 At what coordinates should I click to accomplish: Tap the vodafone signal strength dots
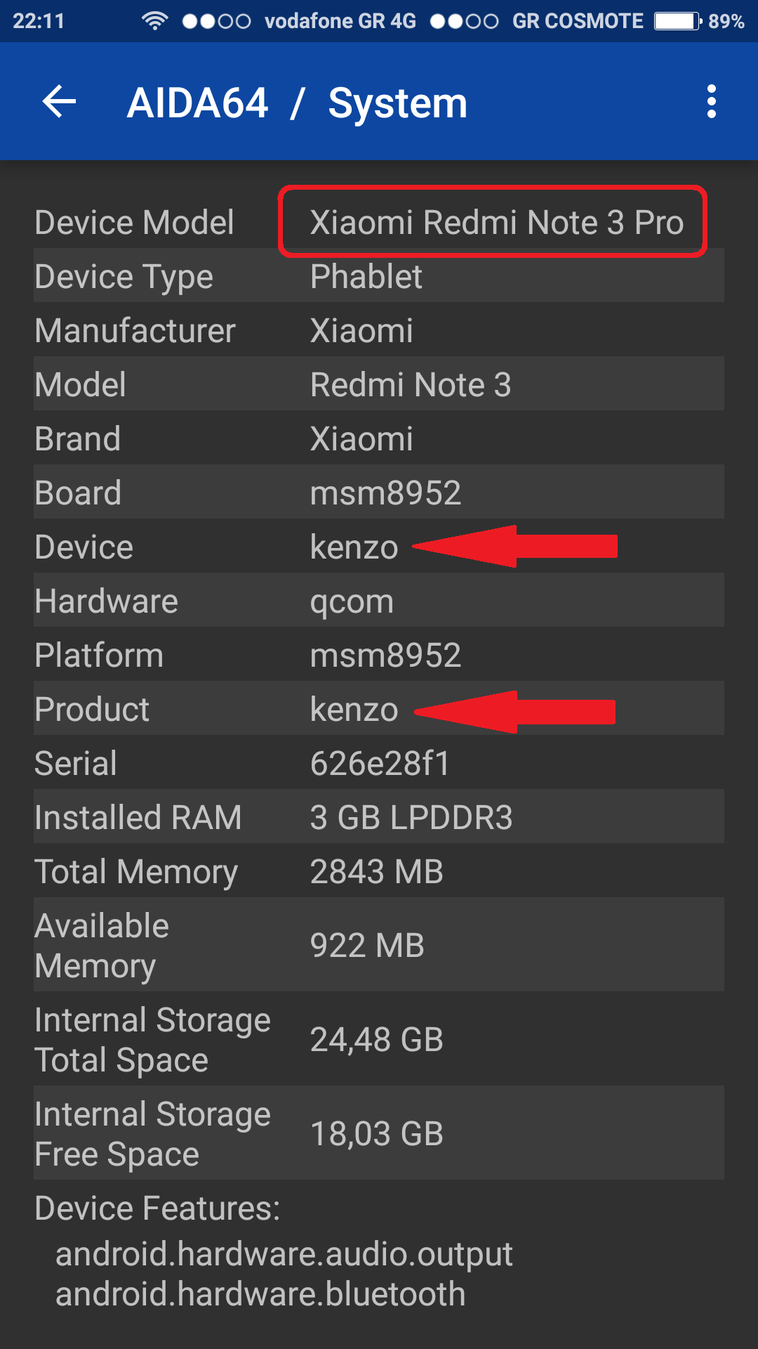(x=216, y=21)
